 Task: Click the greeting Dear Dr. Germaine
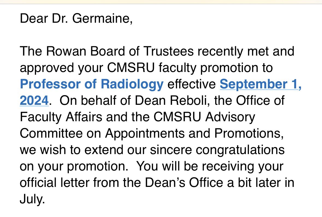coord(76,19)
